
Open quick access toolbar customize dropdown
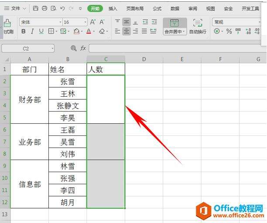[x=80, y=8]
